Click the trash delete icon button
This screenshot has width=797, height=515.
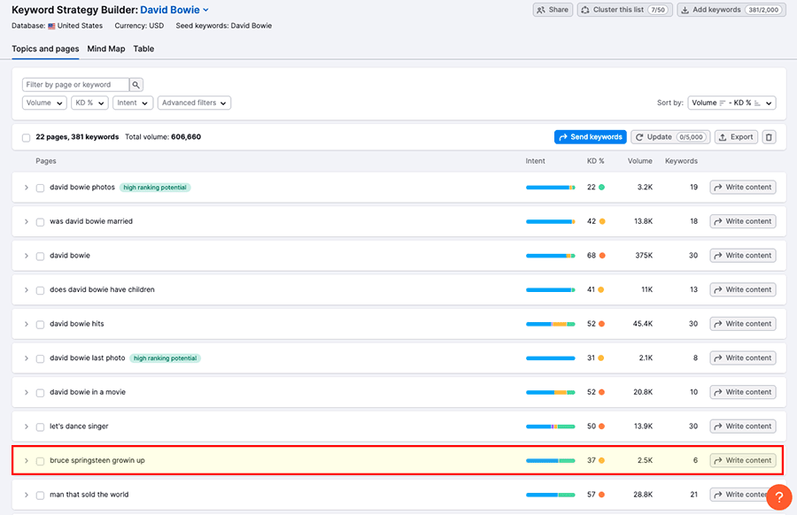(769, 137)
